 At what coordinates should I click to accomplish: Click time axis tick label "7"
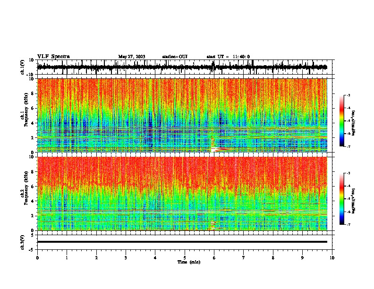(x=244, y=258)
